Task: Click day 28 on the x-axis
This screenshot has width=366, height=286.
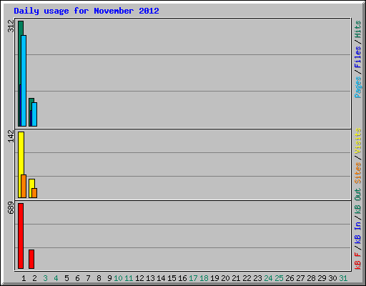Action: click(x=311, y=278)
